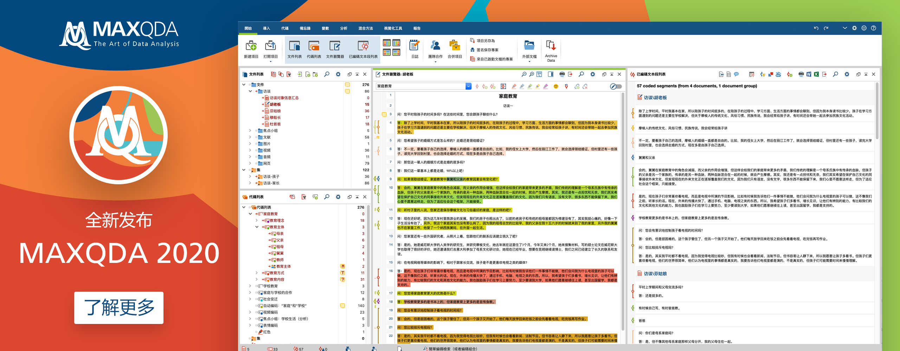Expand the 学校教育 code in 代碼列表
Viewport: 900px width, 351px height.
coord(250,286)
